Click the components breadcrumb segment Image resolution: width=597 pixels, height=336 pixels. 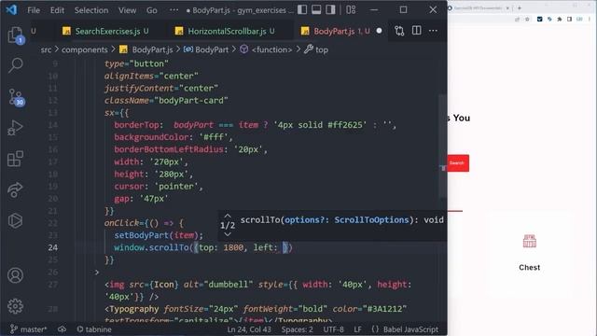coord(85,49)
